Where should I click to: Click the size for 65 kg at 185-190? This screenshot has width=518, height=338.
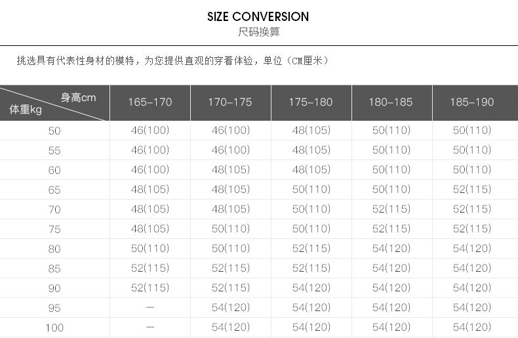point(471,190)
